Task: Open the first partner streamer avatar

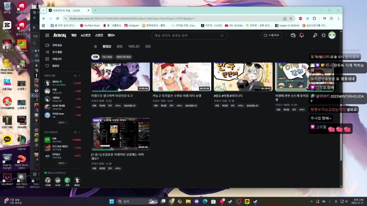Action: pyautogui.click(x=48, y=180)
